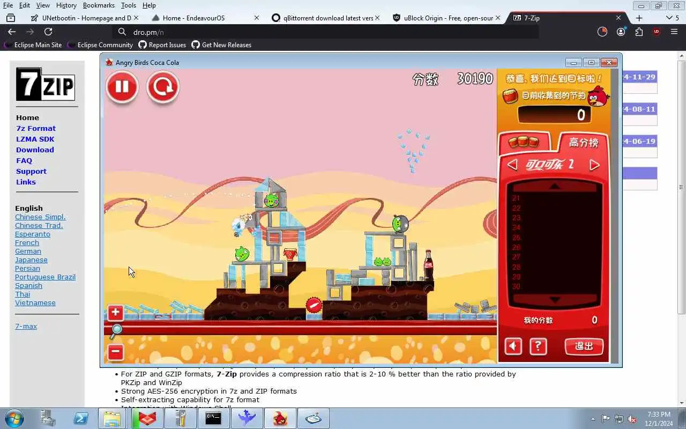
Task: Open PowerShell from the taskbar
Action: click(x=81, y=418)
